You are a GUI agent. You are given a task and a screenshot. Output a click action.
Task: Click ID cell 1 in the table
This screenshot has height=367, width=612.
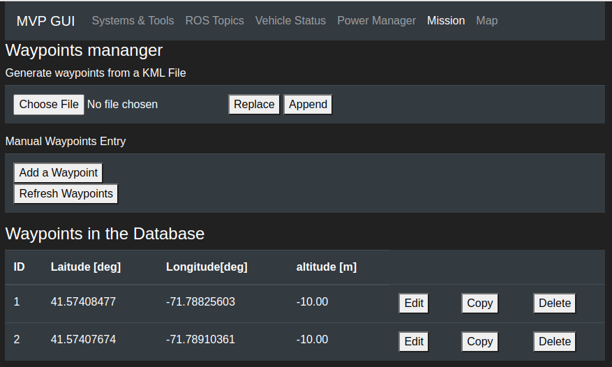(x=17, y=302)
